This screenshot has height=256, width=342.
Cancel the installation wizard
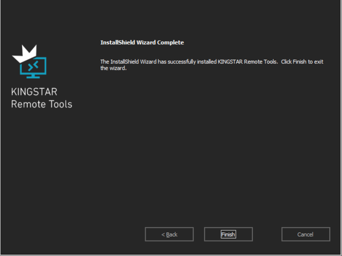(x=305, y=234)
